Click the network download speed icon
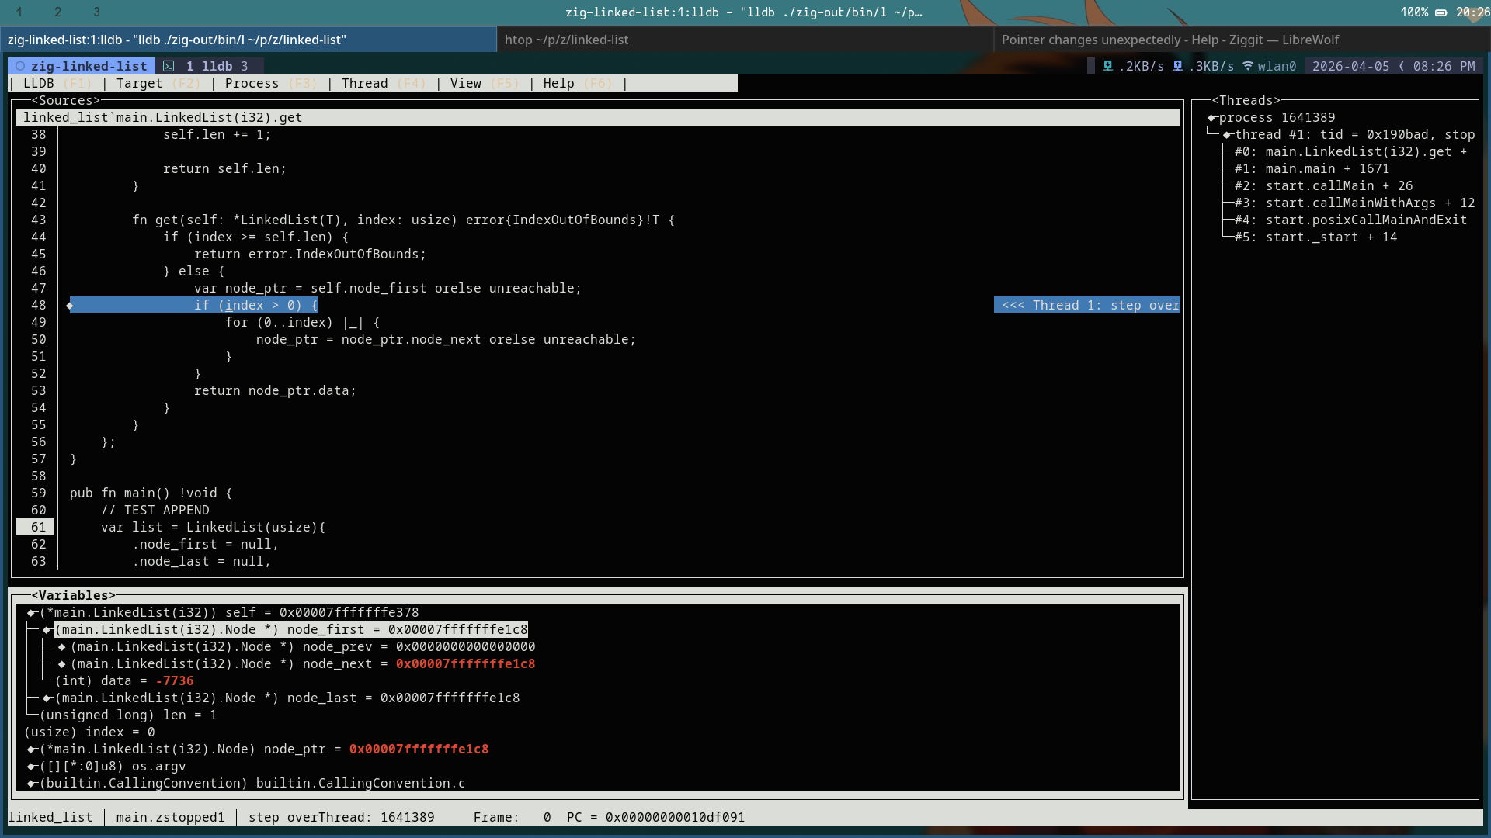 click(x=1108, y=67)
